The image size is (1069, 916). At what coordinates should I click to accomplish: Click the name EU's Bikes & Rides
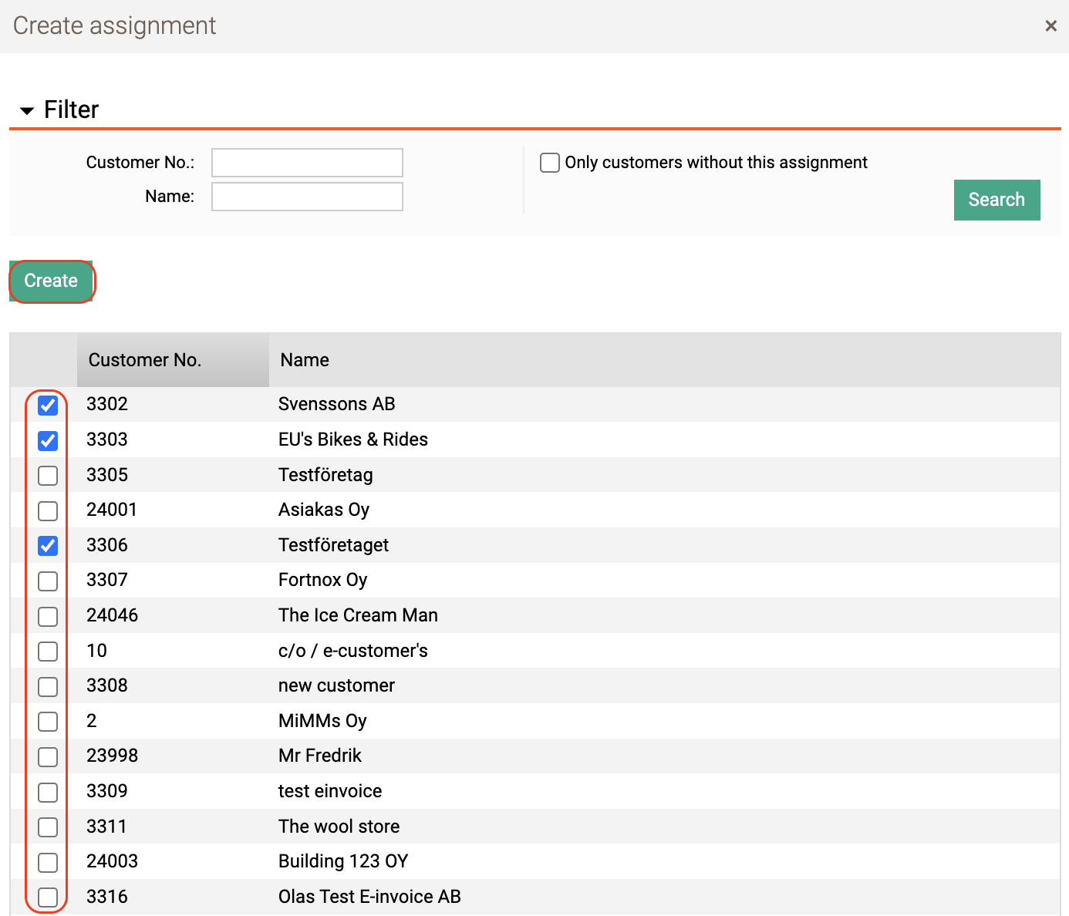click(x=353, y=439)
